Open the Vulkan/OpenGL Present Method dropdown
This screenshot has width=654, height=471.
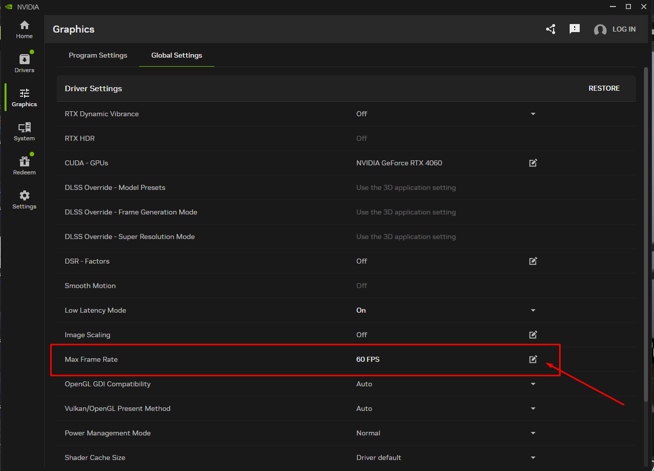click(533, 409)
